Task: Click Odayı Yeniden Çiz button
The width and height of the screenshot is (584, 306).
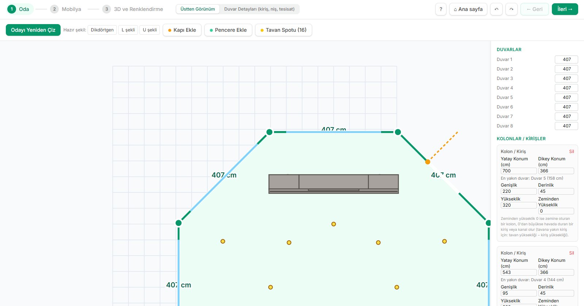Action: coord(33,30)
